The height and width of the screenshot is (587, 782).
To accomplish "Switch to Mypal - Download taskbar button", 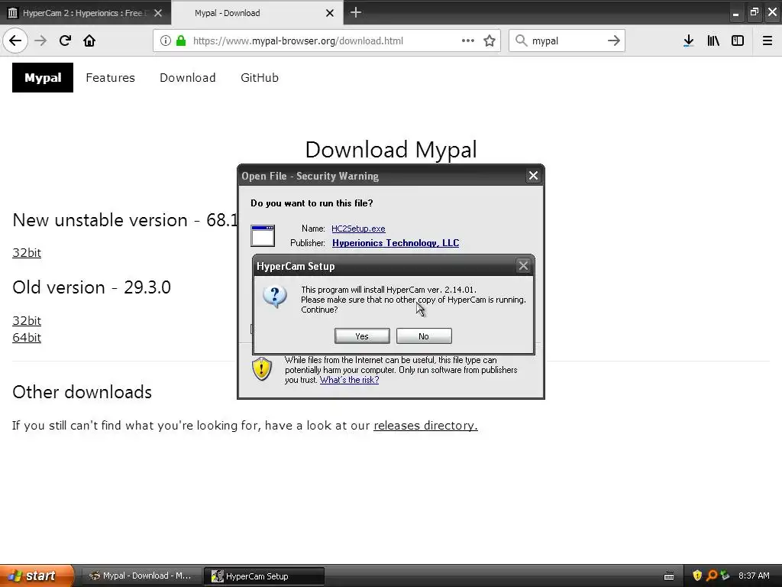I will point(141,576).
